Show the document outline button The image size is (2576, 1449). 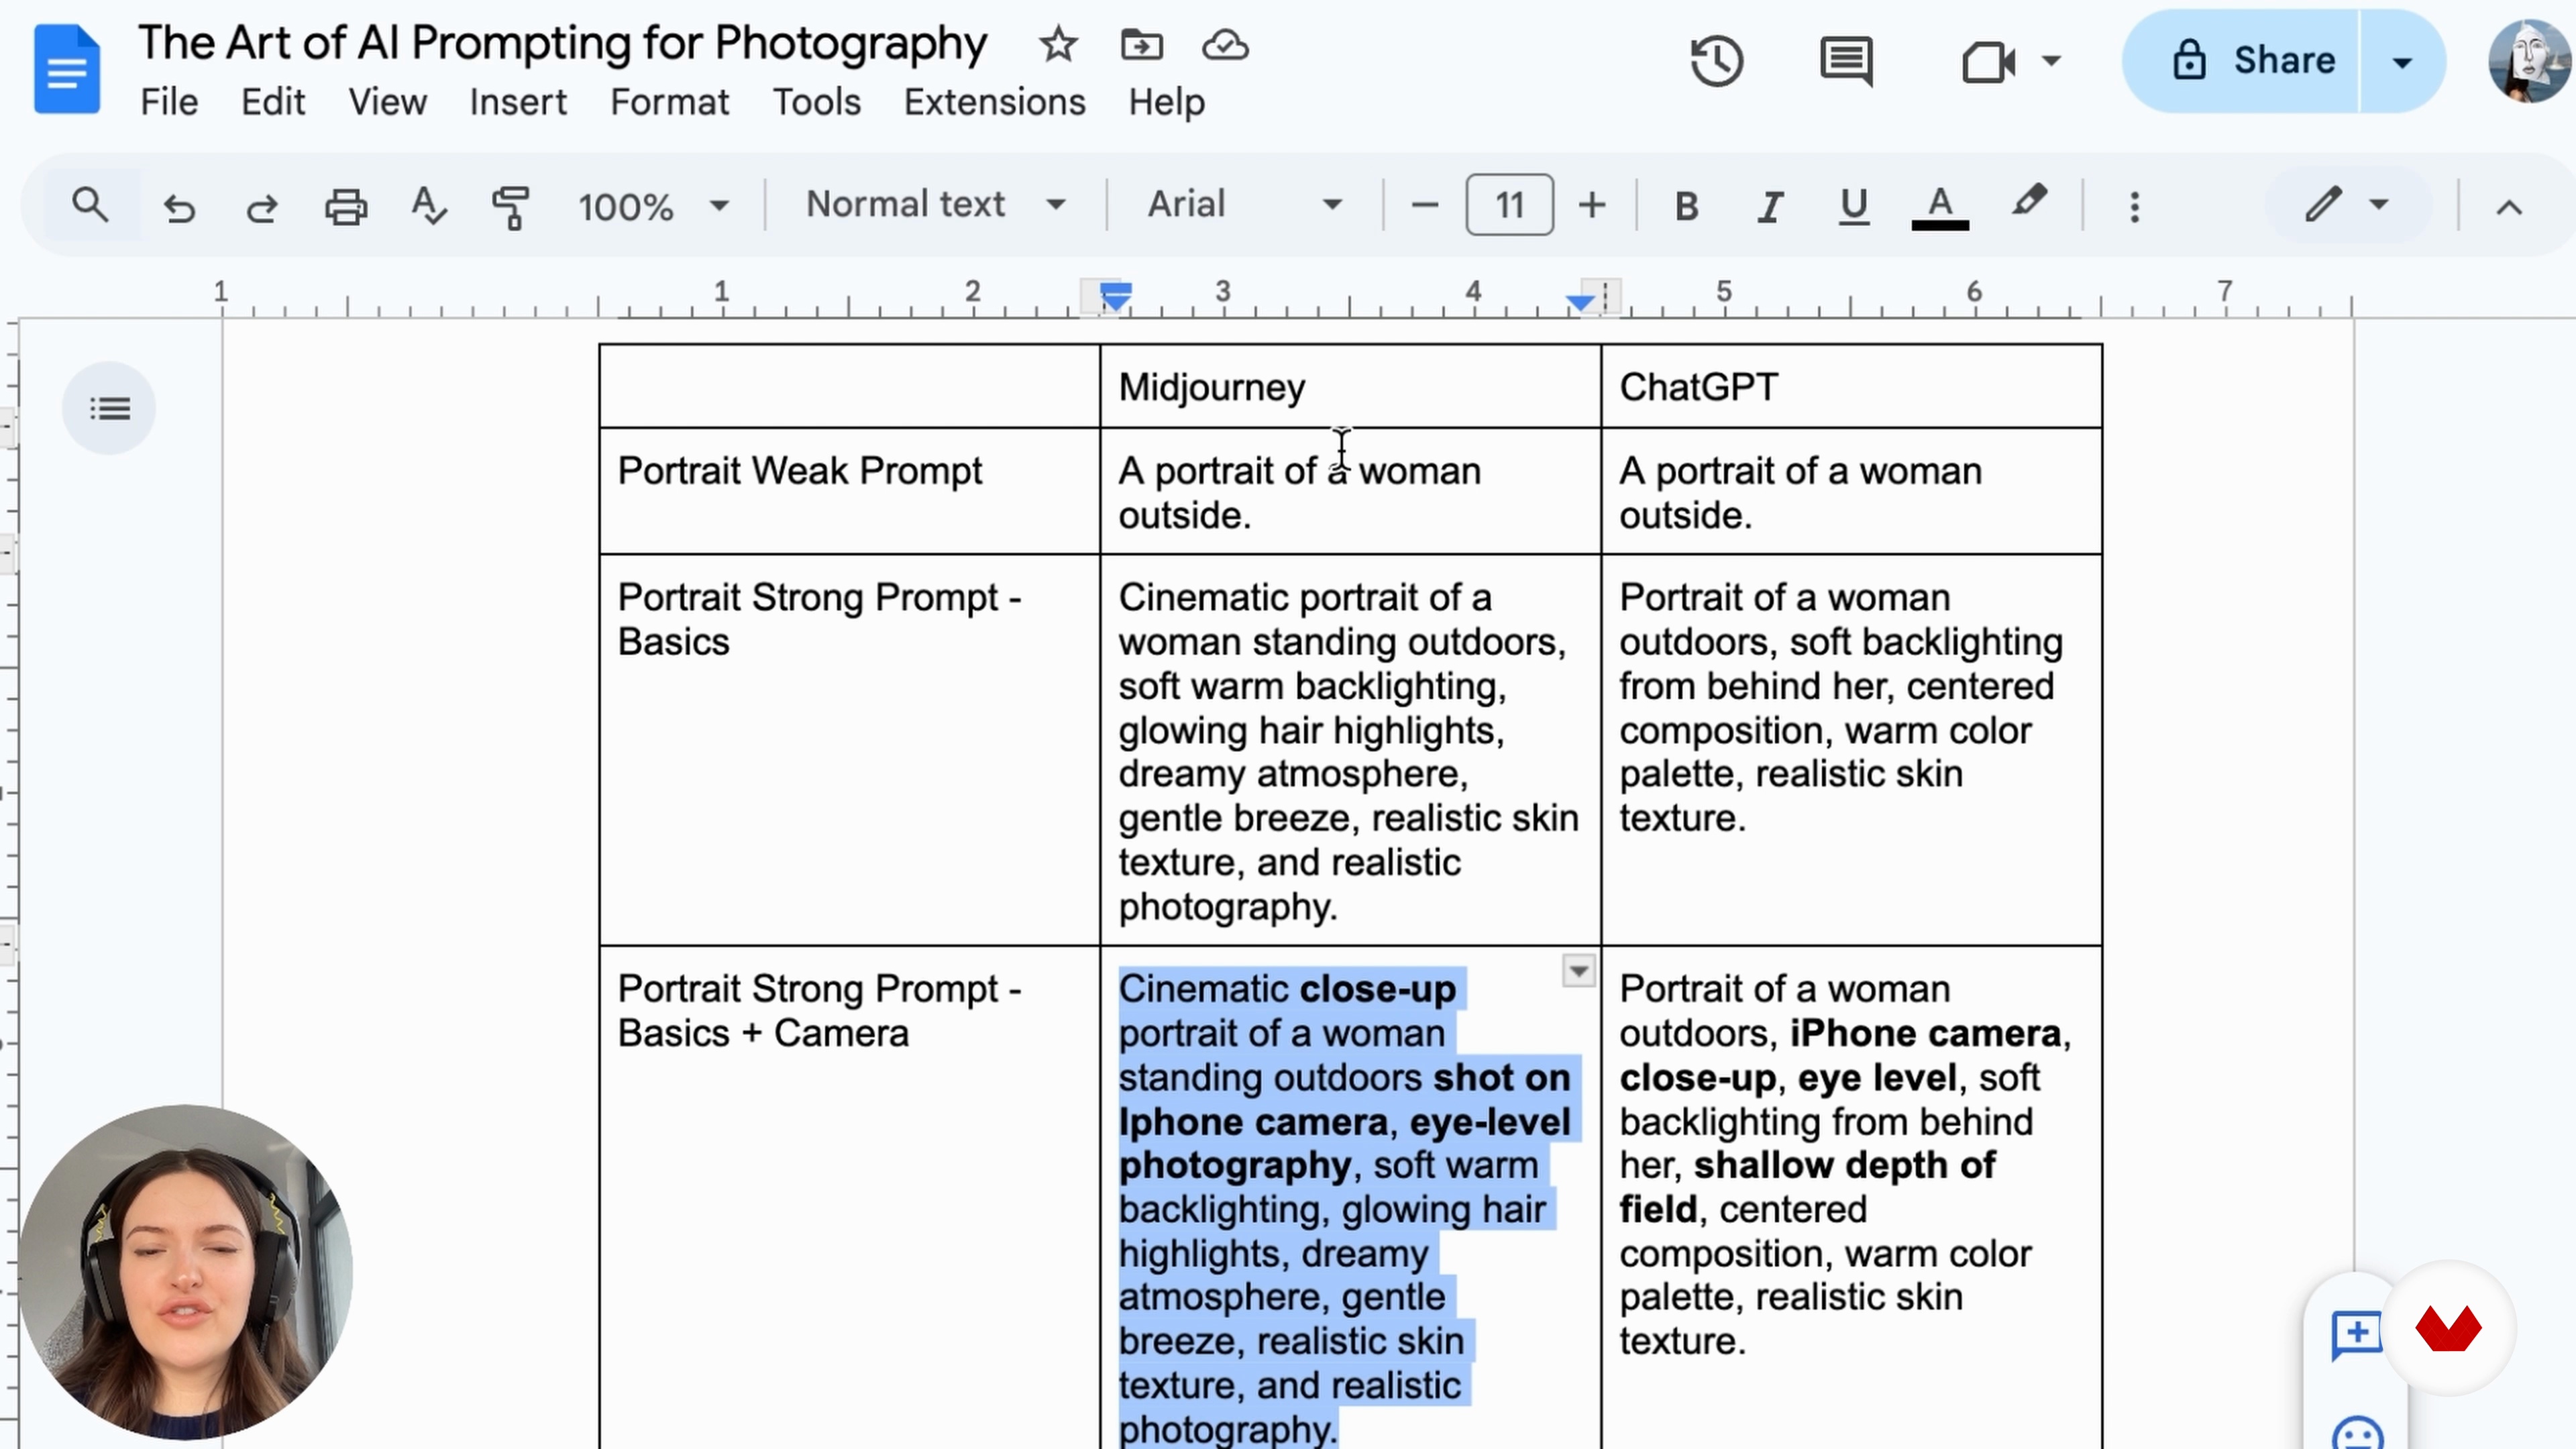109,408
